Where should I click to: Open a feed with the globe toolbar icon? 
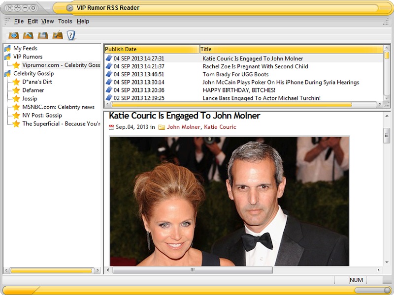point(14,34)
